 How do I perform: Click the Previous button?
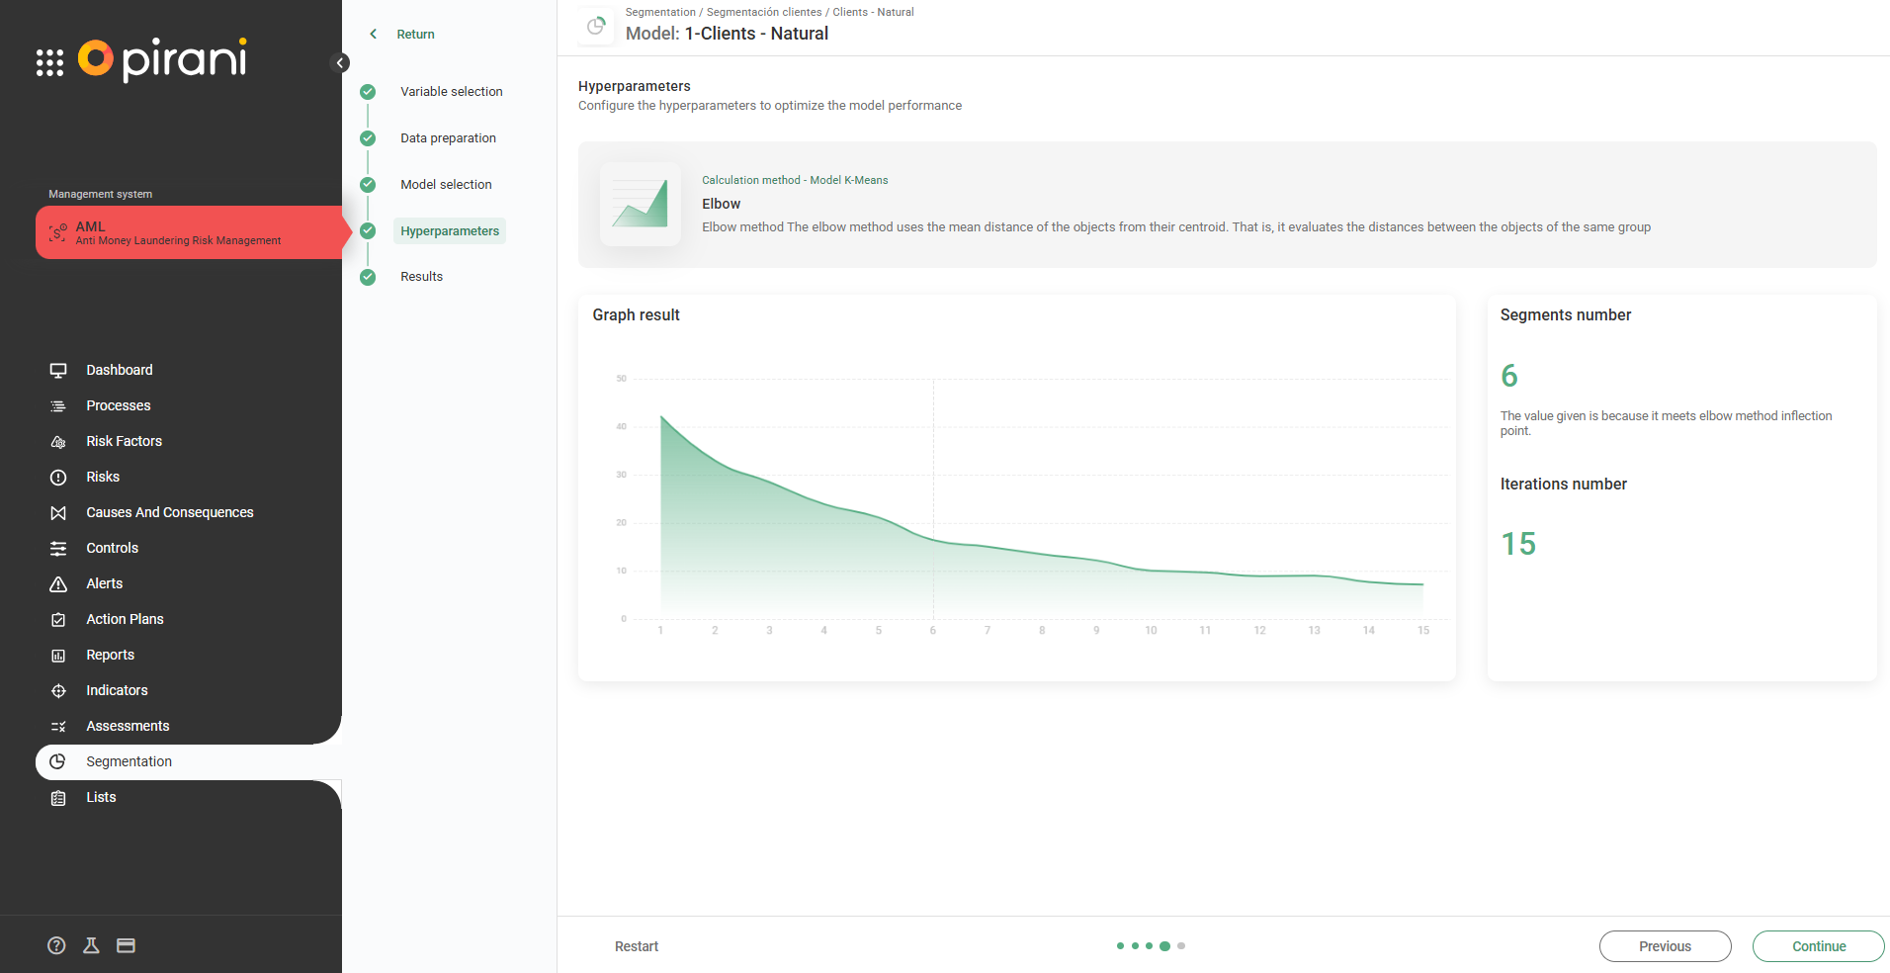click(1665, 946)
